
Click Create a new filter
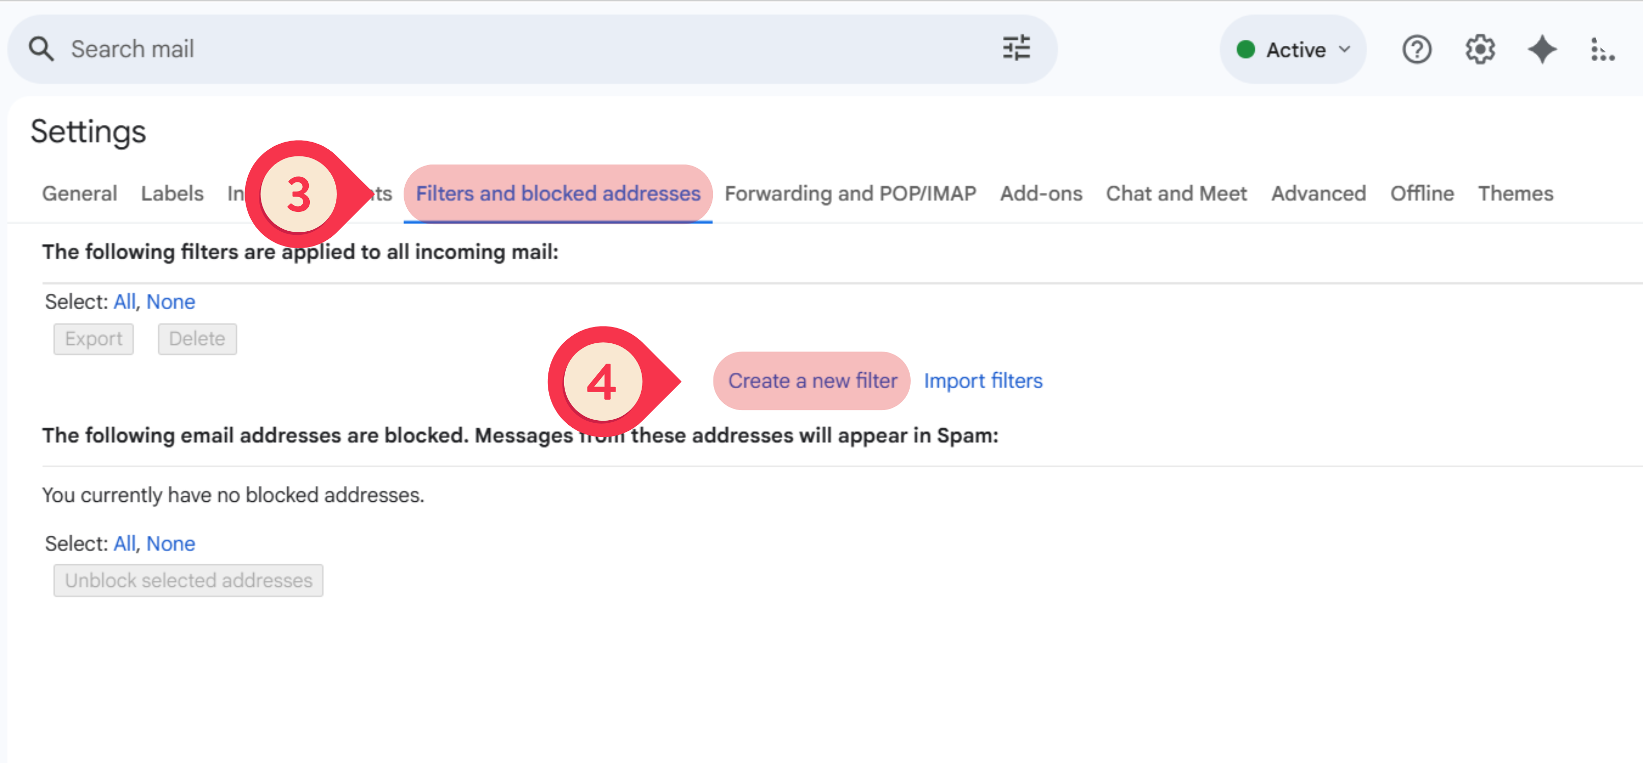[x=812, y=380]
